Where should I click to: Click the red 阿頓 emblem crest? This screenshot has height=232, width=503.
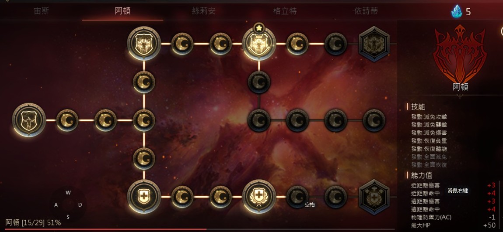click(x=460, y=54)
